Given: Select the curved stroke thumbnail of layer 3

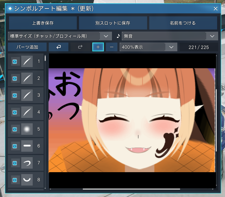Looking at the screenshot, I should (27, 95).
